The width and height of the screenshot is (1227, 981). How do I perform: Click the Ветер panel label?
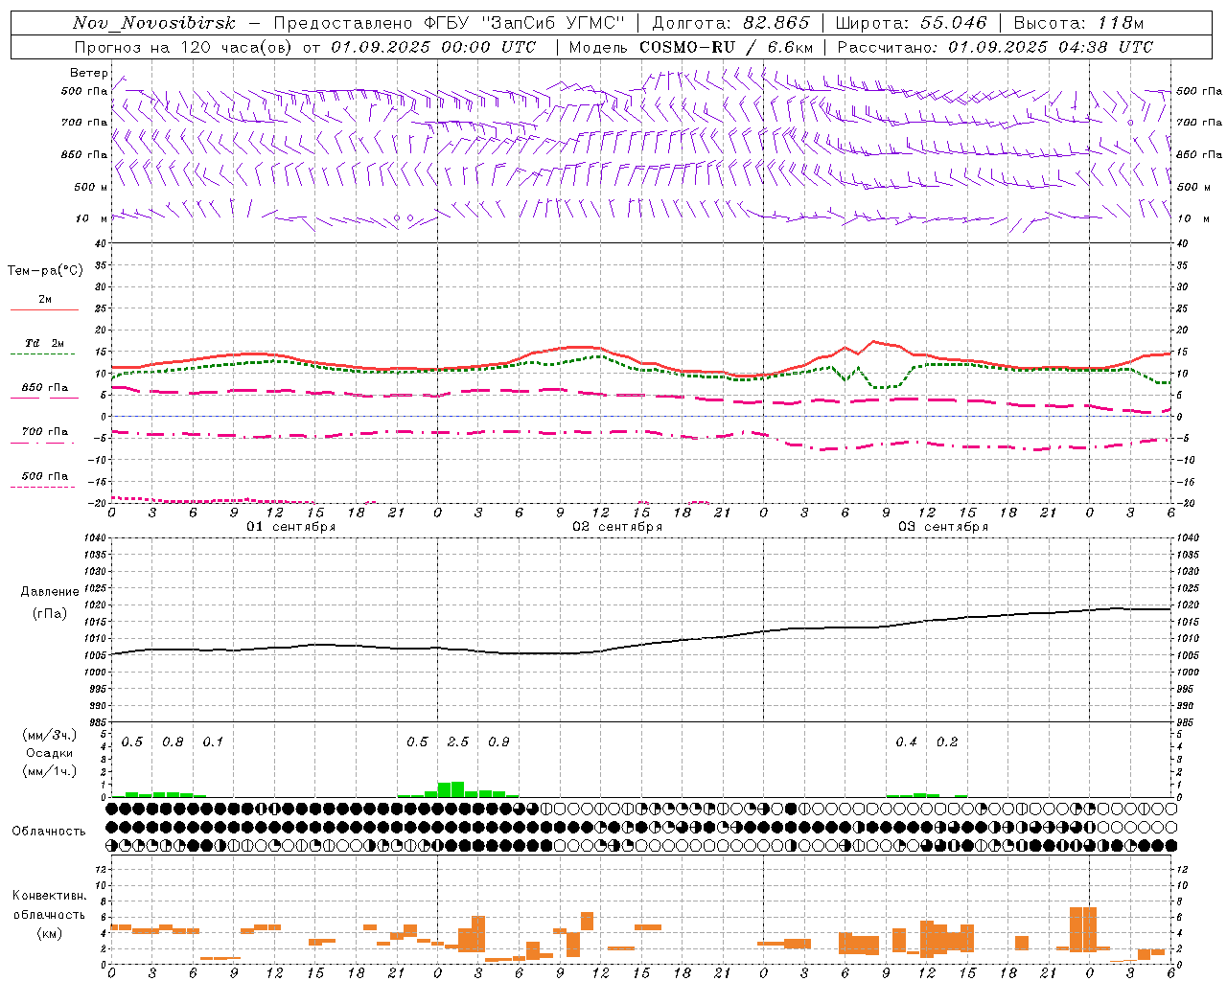tap(88, 73)
